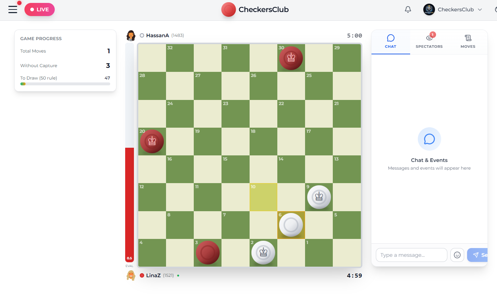Click the notification bell icon
497x294 pixels.
coord(408,9)
